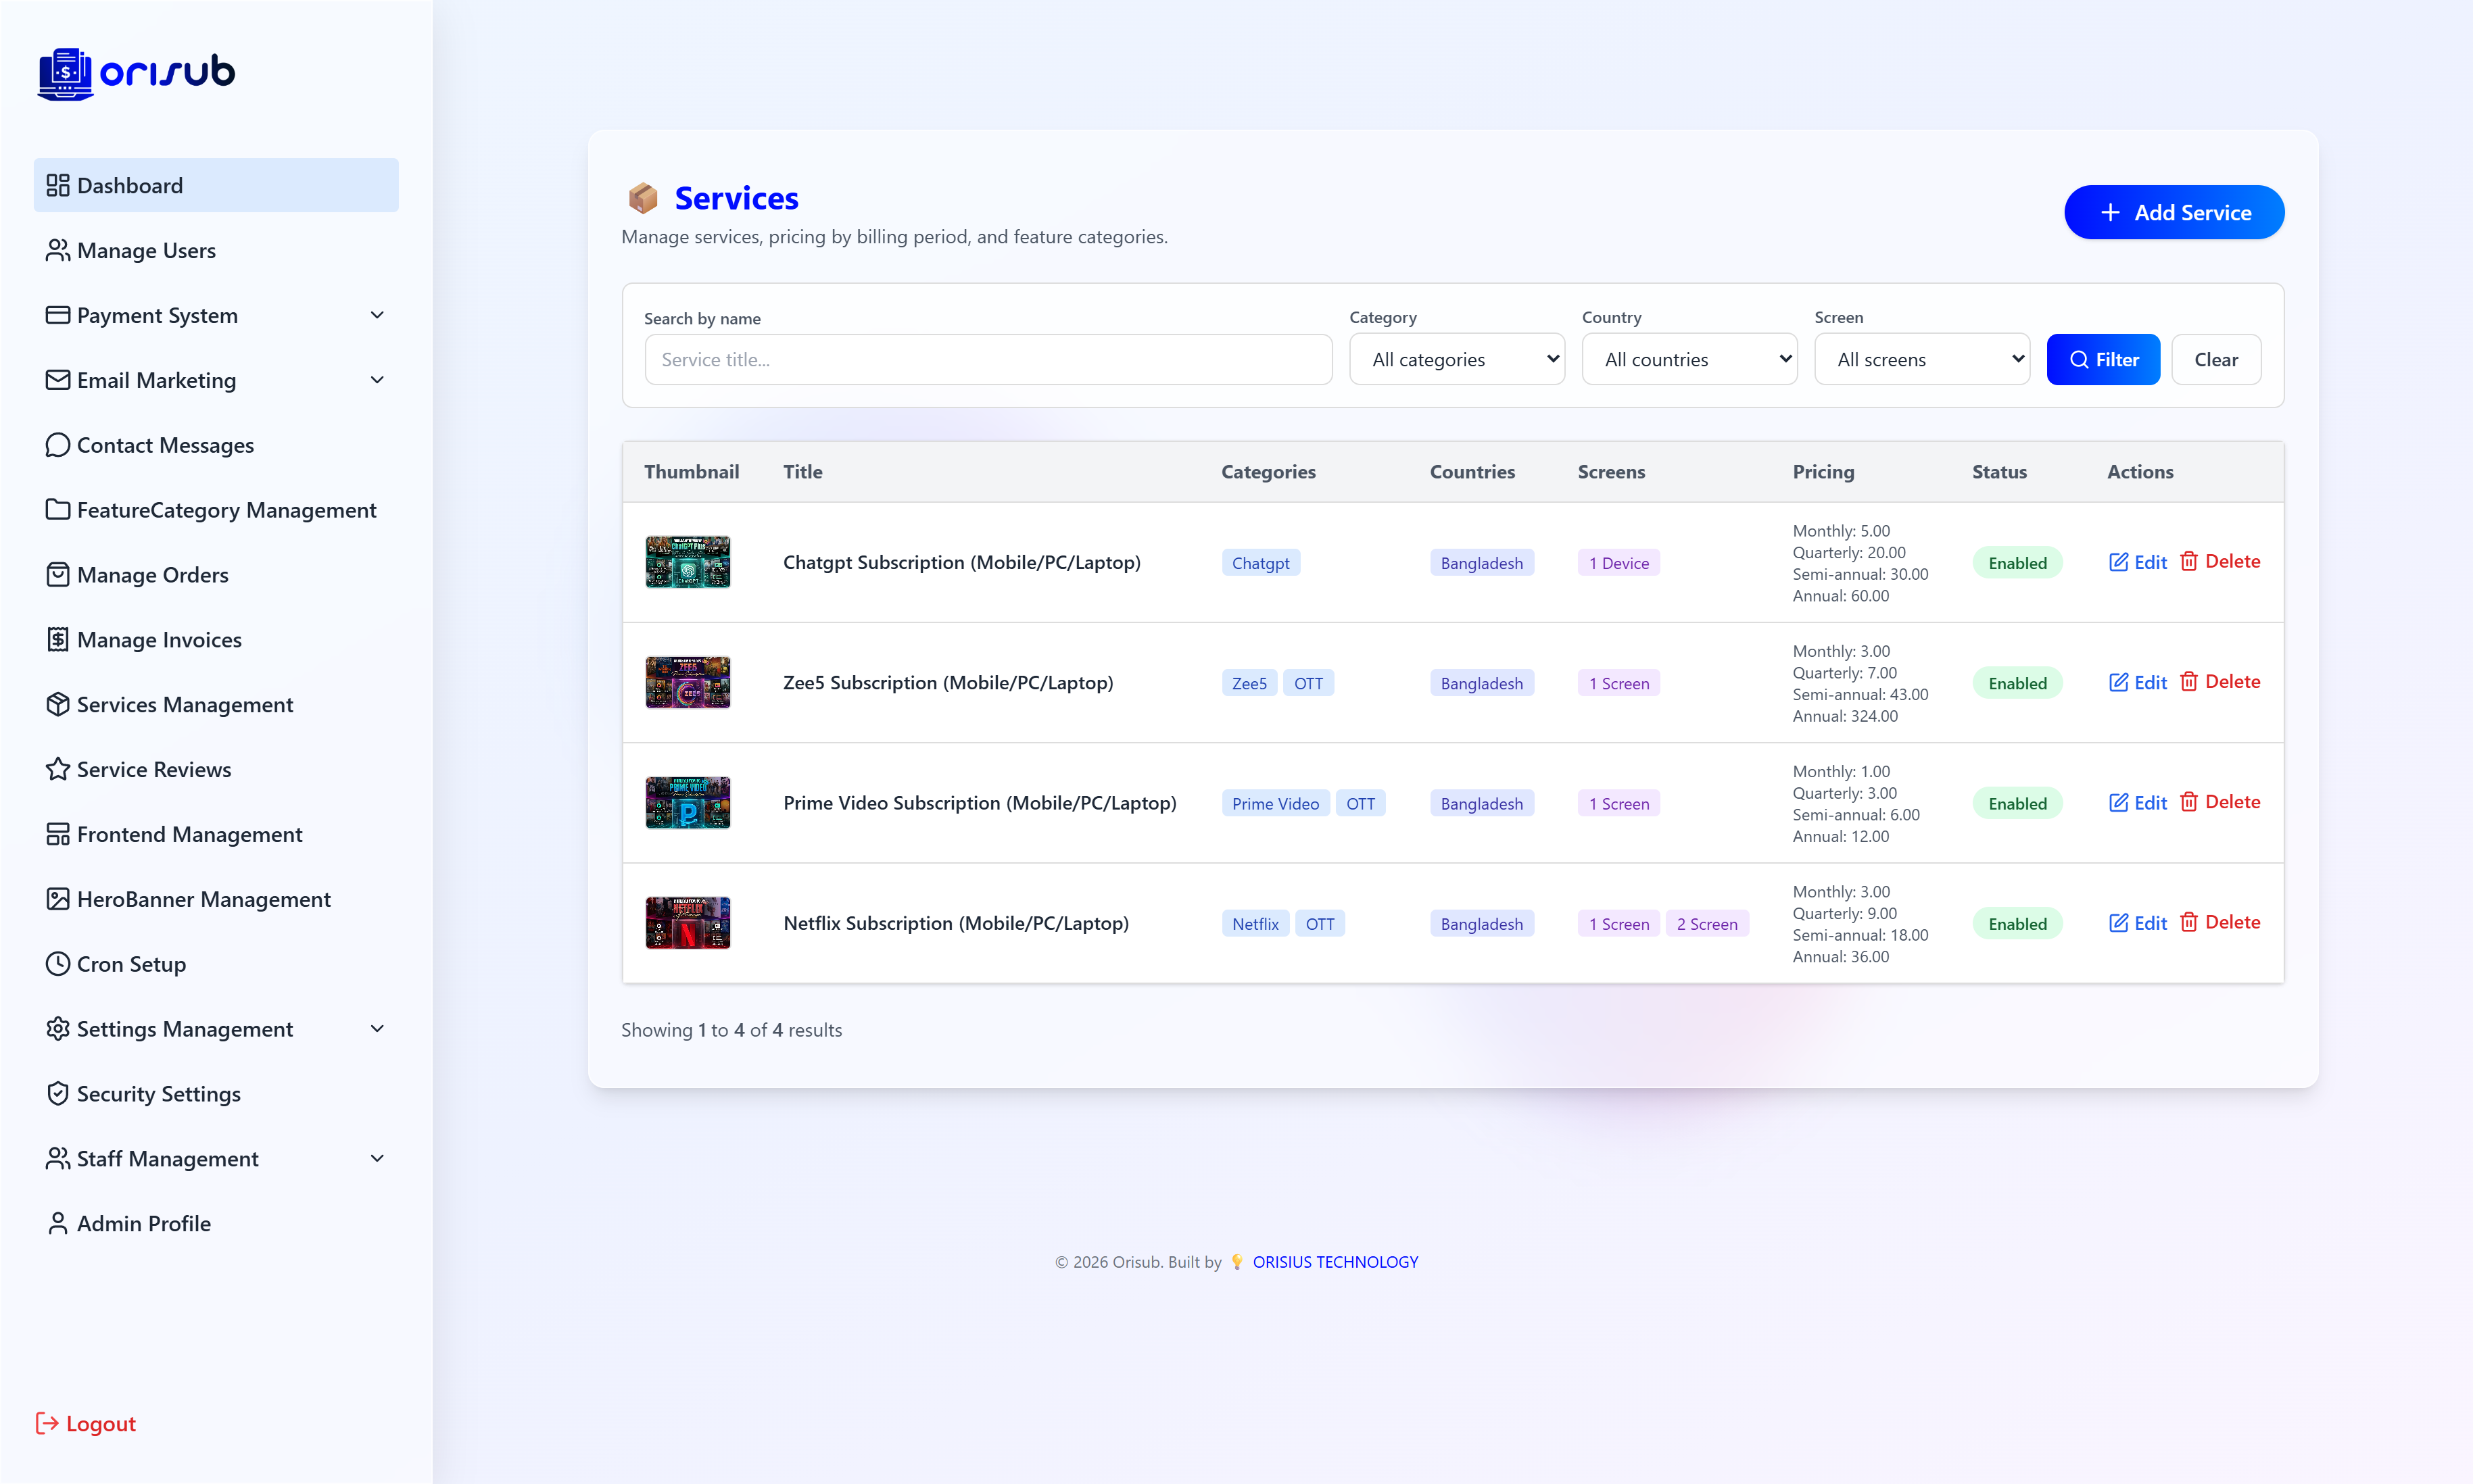Click the package icon beside Services heading
Image resolution: width=2473 pixels, height=1484 pixels.
(x=642, y=198)
